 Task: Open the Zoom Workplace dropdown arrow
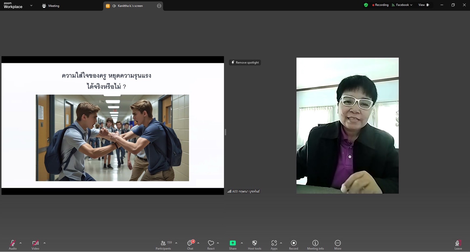[x=31, y=5]
